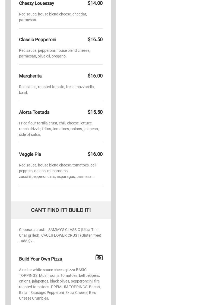Viewport: 209px width, 305px height.
Task: Click the $15.50 Alotta Tostada price
Action: click(95, 112)
